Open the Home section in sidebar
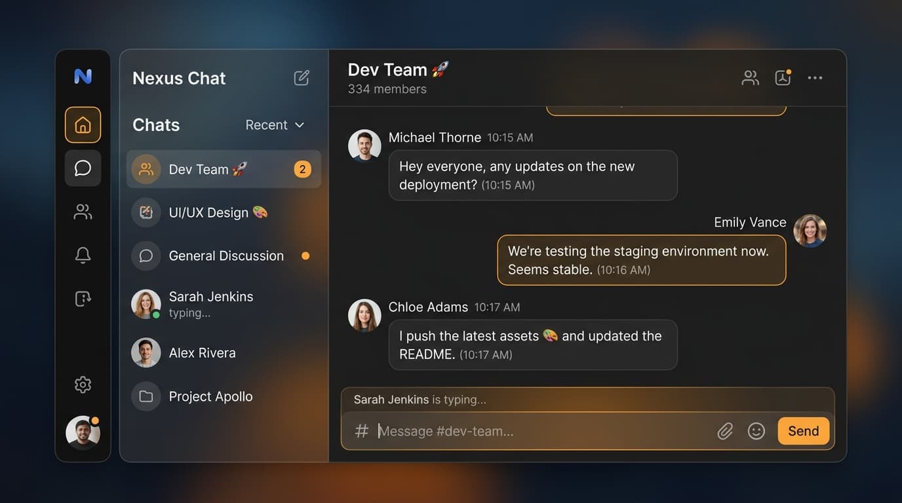This screenshot has width=902, height=503. click(x=83, y=124)
